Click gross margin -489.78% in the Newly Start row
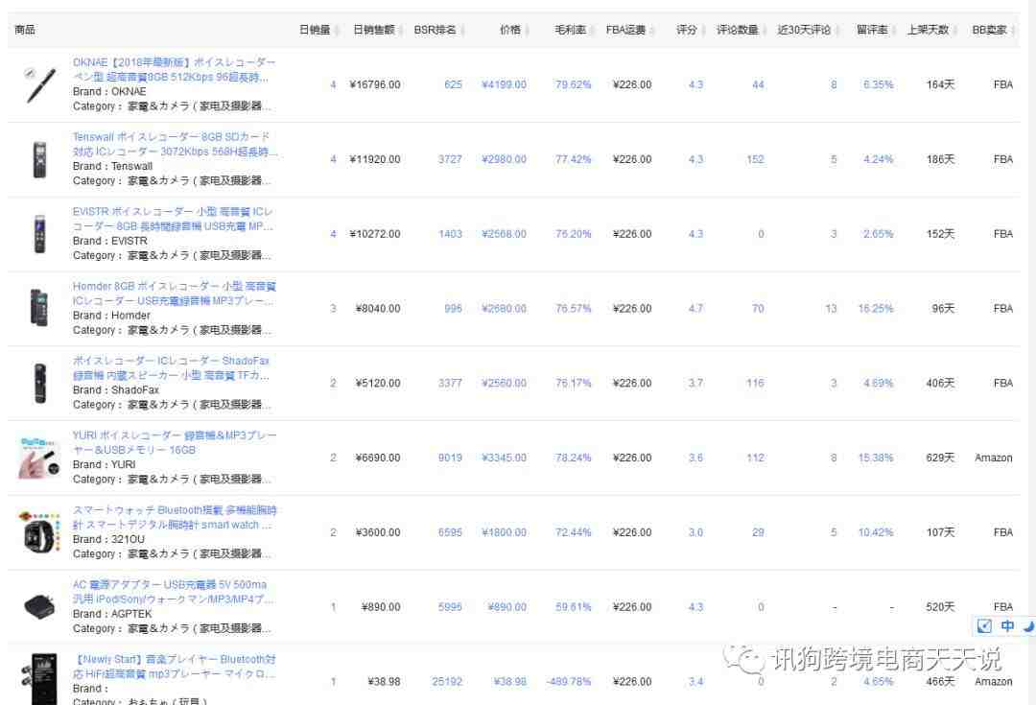 pyautogui.click(x=569, y=682)
